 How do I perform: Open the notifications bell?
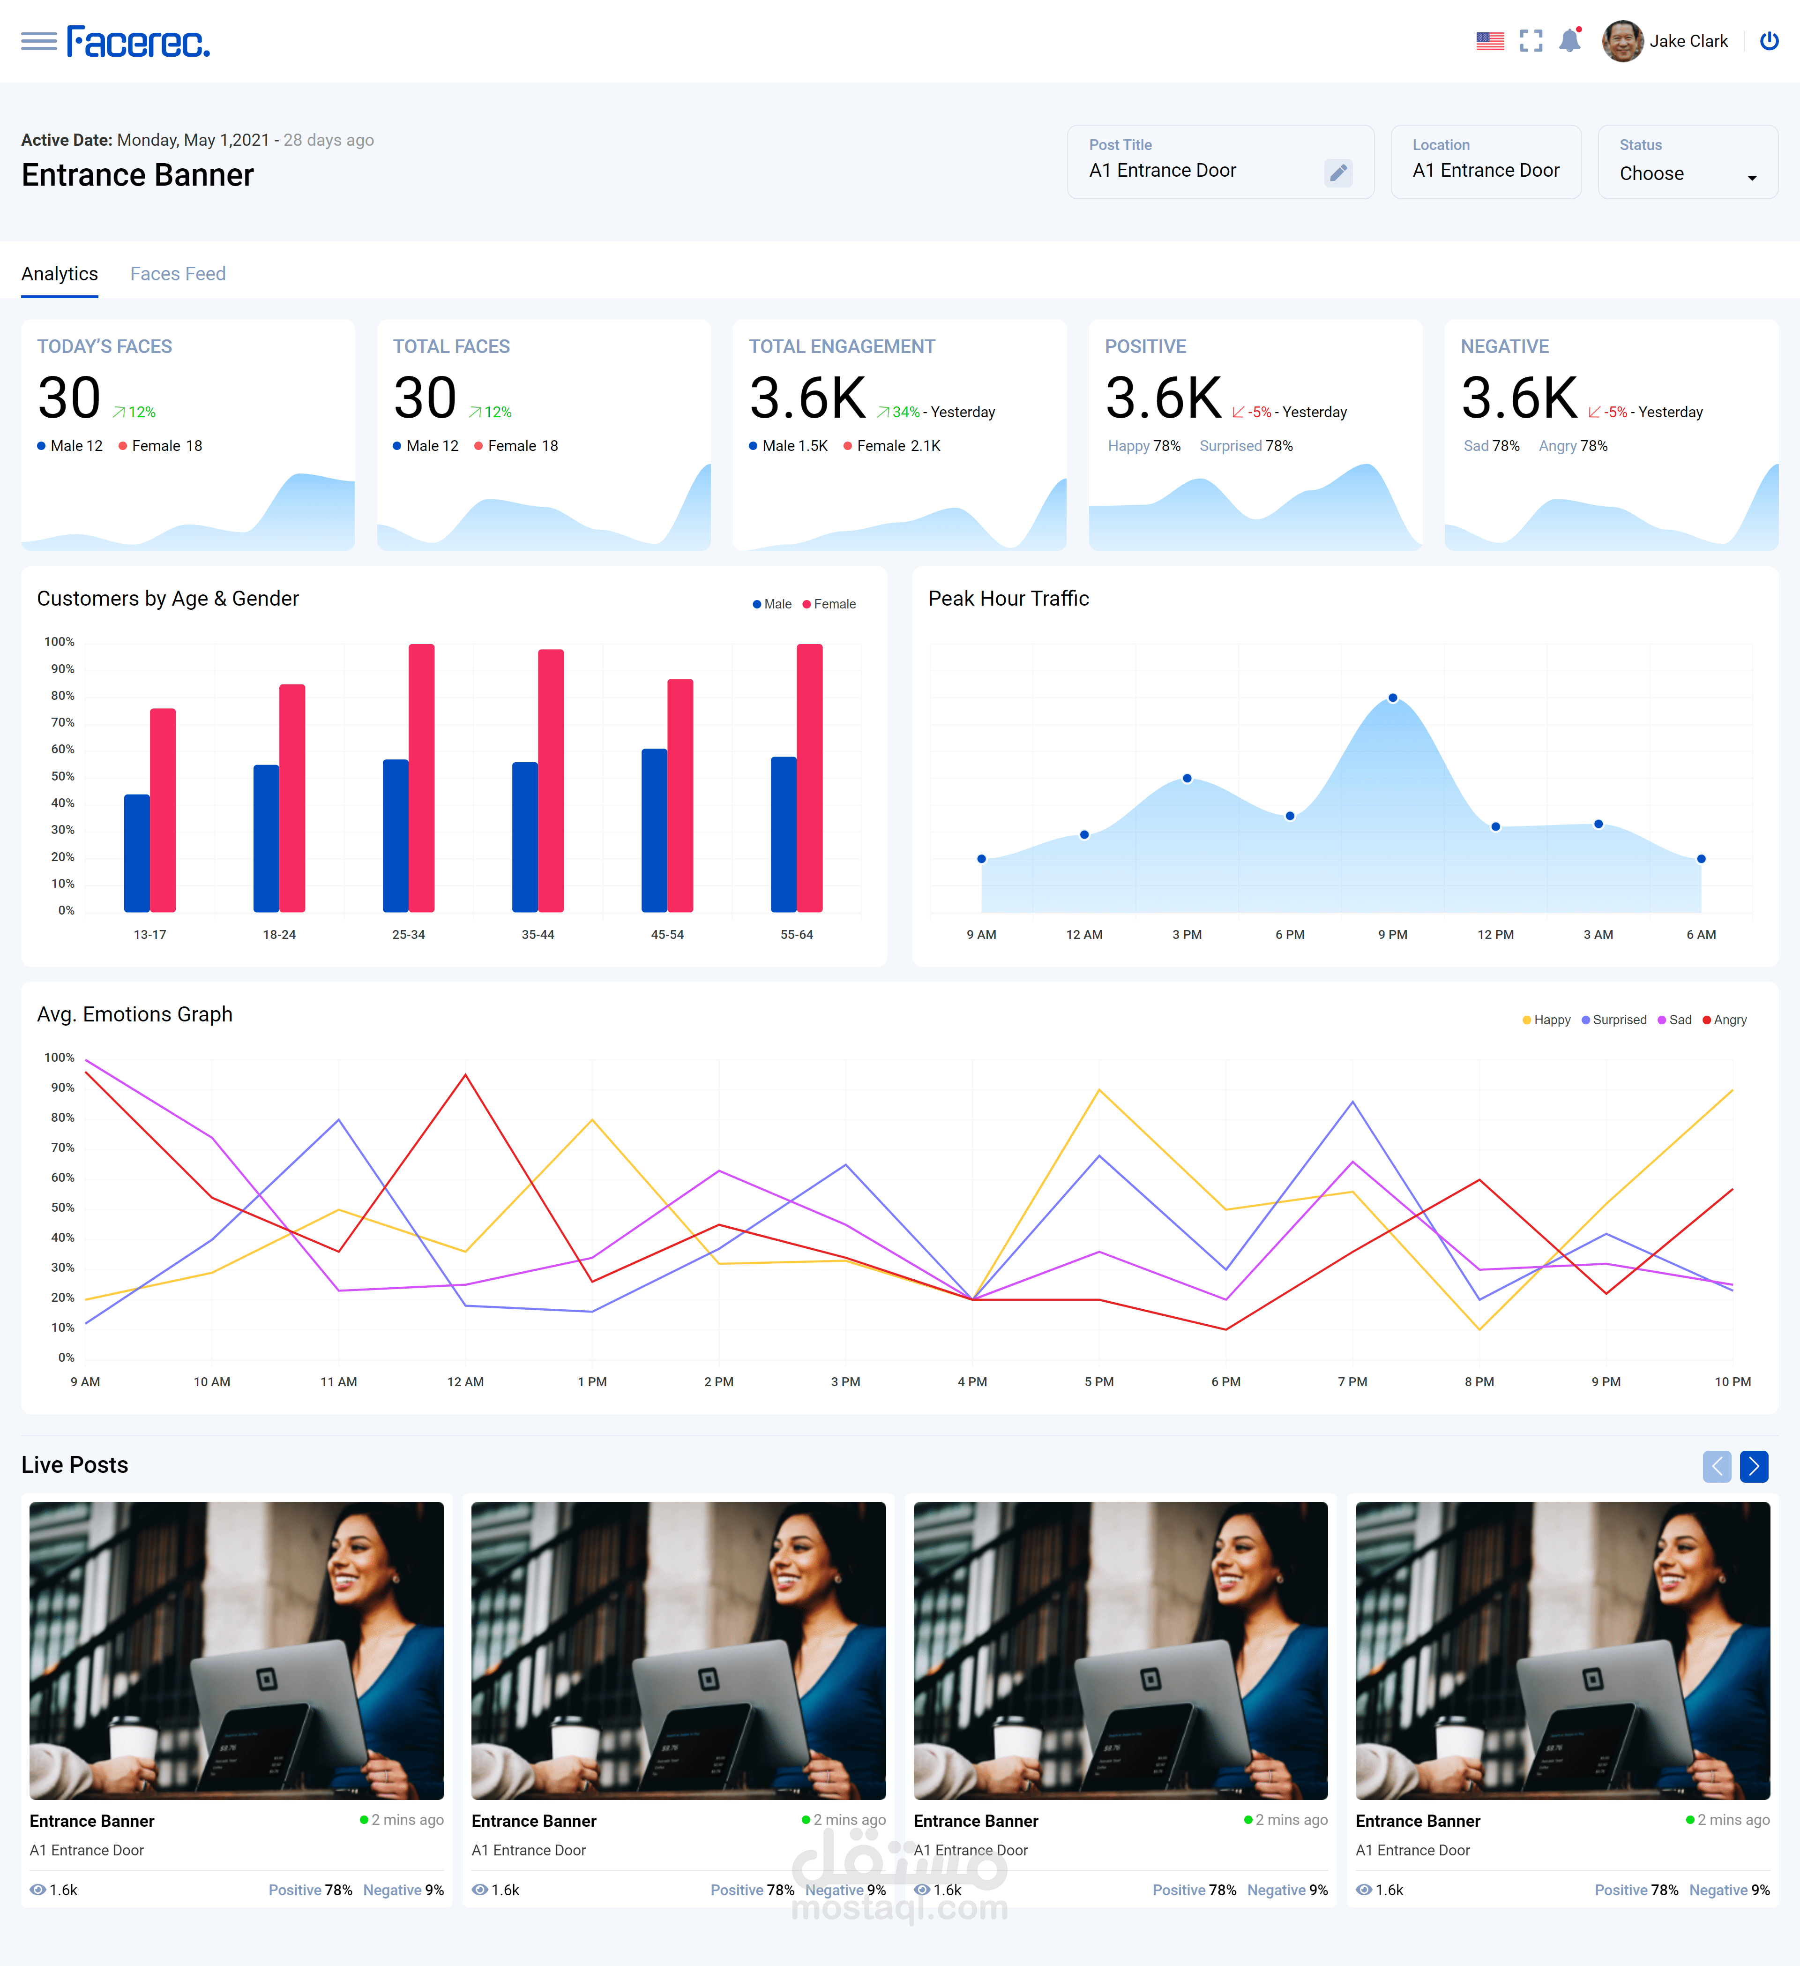(1569, 41)
